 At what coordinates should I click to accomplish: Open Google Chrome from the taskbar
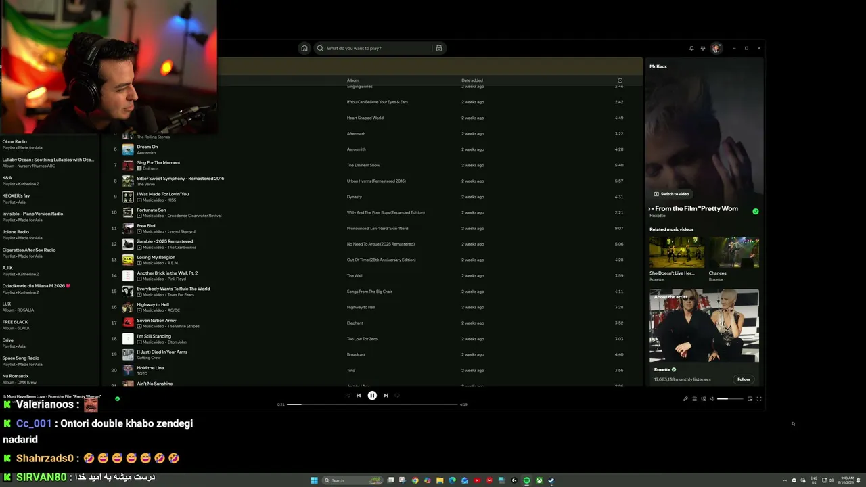point(415,480)
